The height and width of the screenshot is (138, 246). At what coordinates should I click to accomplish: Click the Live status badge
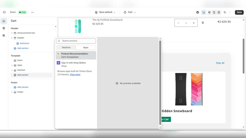click(x=22, y=12)
